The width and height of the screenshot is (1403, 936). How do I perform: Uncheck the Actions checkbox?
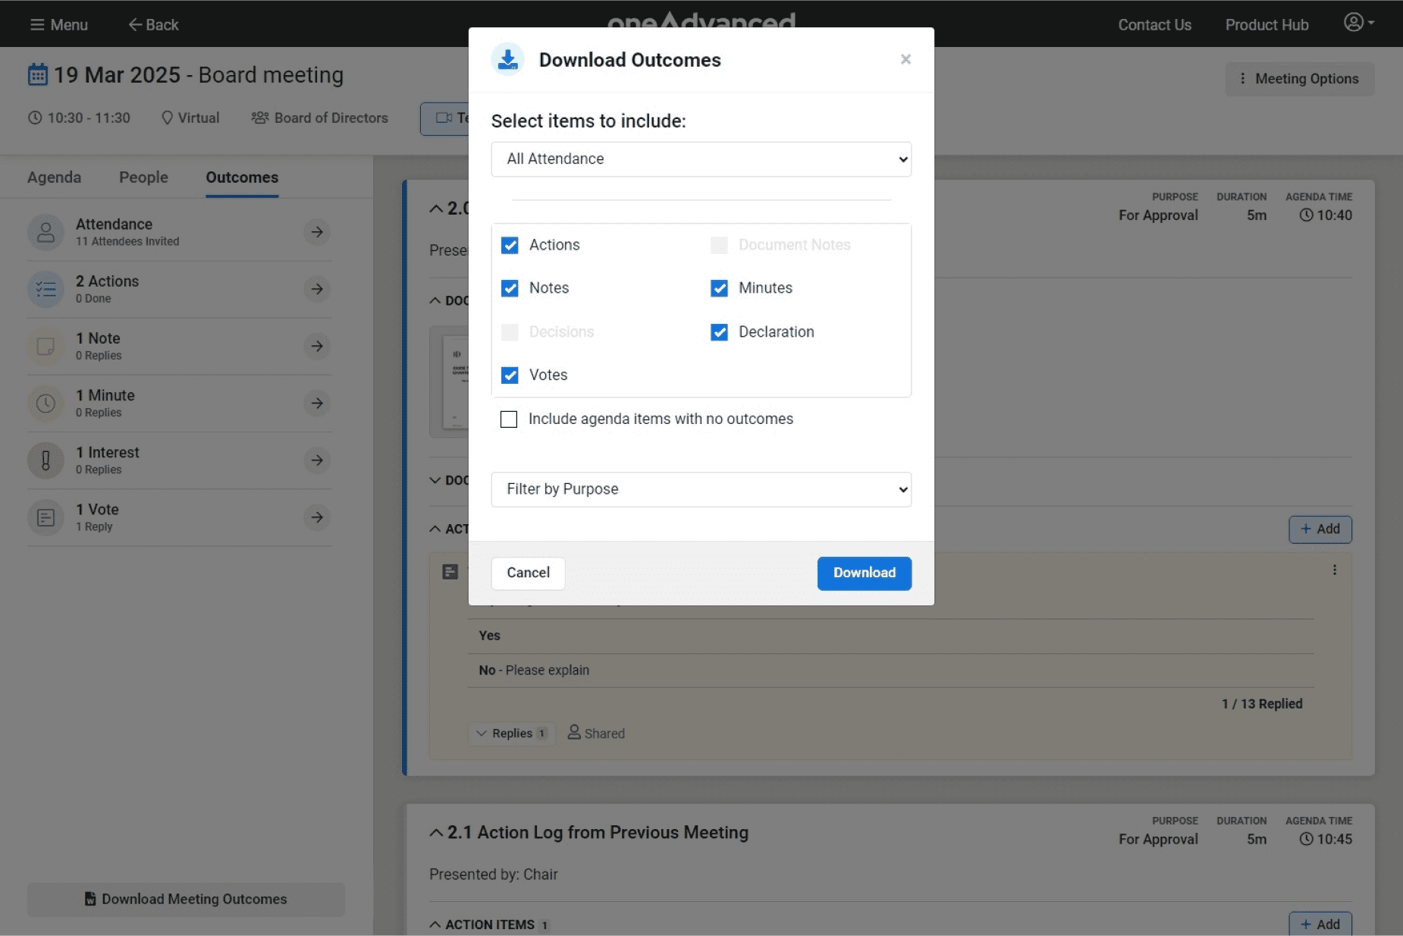tap(510, 245)
